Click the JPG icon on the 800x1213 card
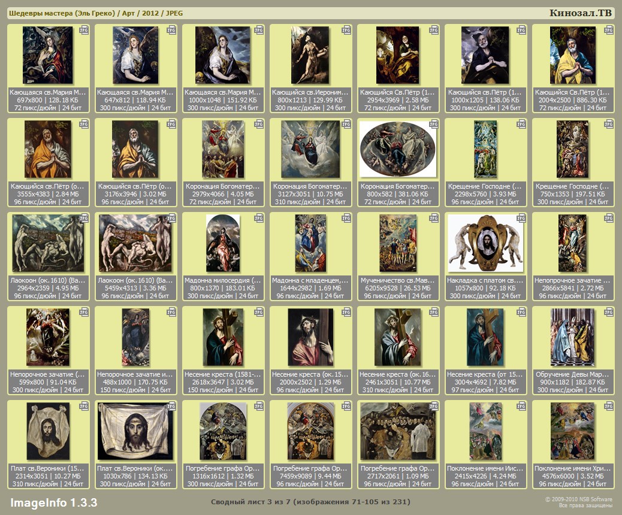Image resolution: width=622 pixels, height=515 pixels. click(x=346, y=30)
